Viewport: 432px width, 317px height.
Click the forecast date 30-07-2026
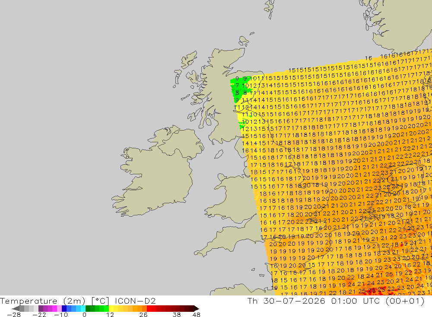294,301
